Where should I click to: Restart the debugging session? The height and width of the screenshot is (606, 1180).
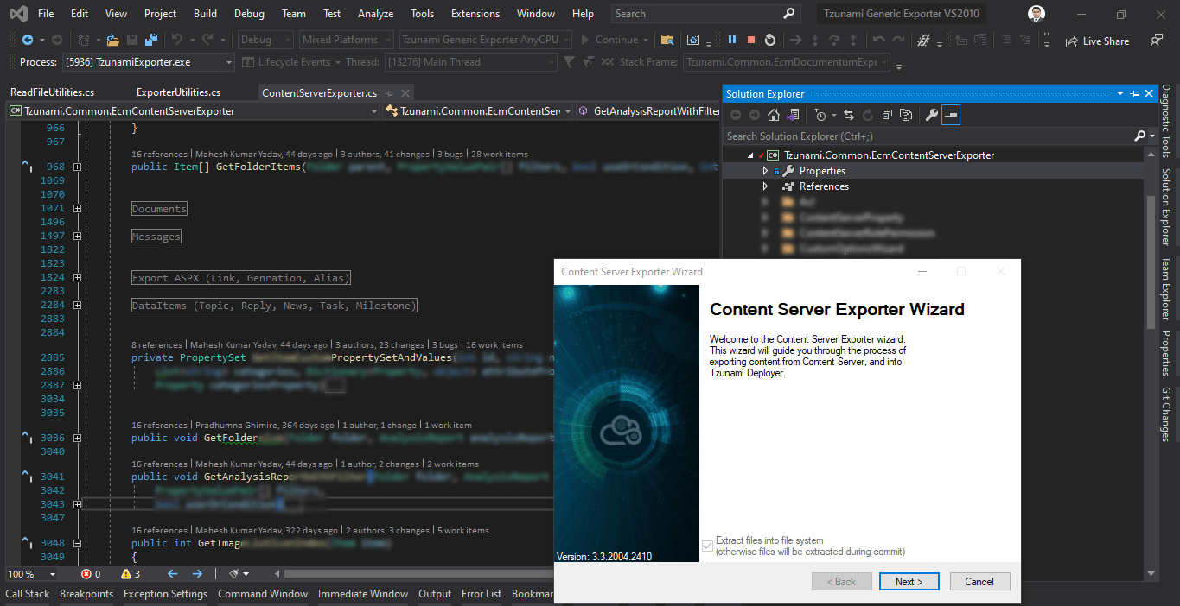point(770,40)
